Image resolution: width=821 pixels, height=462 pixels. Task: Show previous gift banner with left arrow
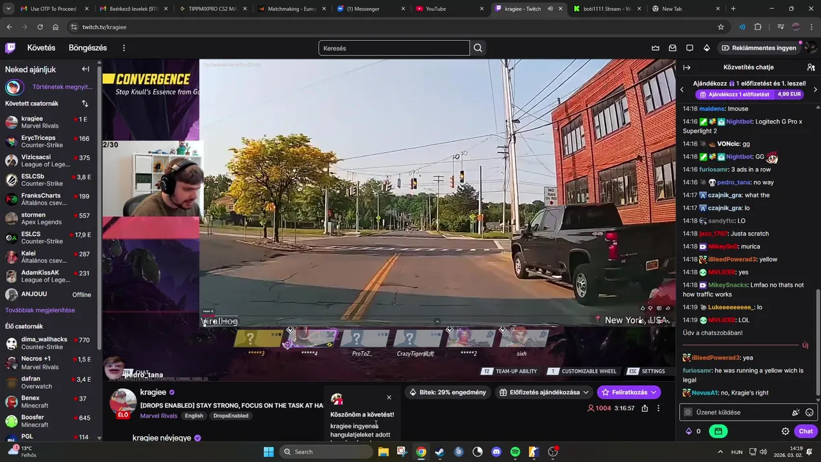pos(682,89)
